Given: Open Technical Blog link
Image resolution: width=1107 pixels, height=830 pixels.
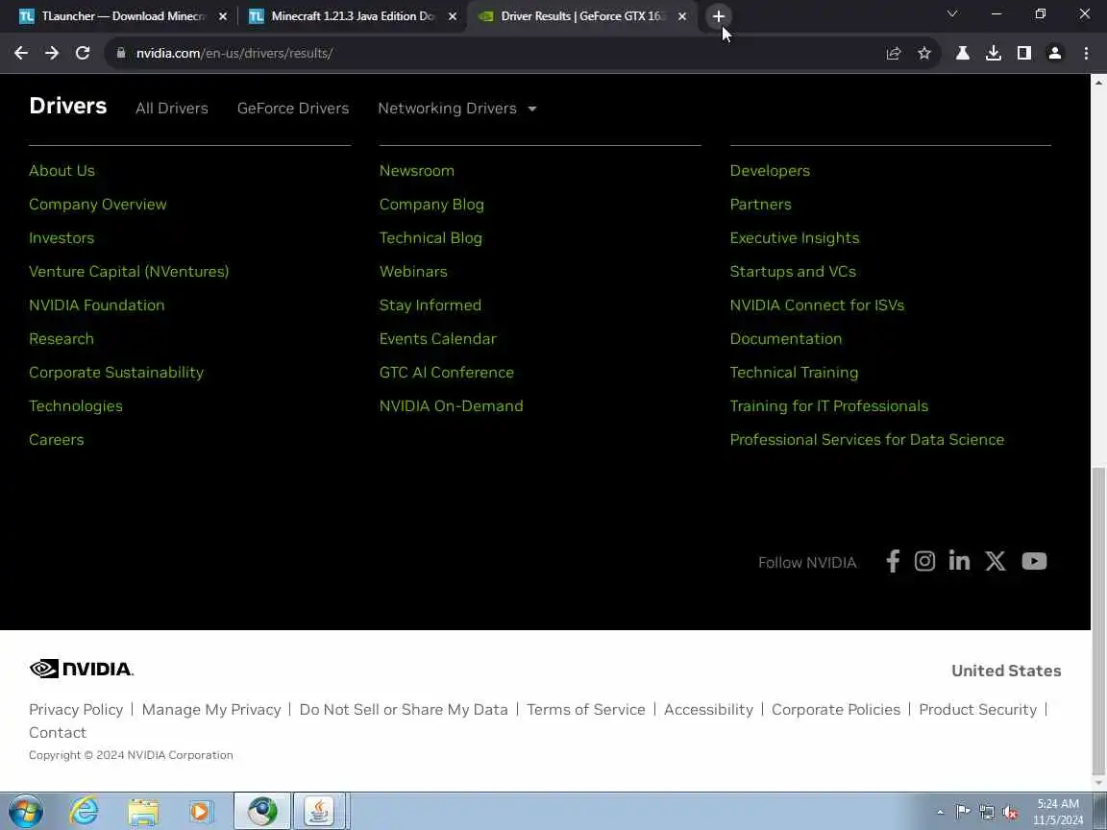Looking at the screenshot, I should point(430,238).
